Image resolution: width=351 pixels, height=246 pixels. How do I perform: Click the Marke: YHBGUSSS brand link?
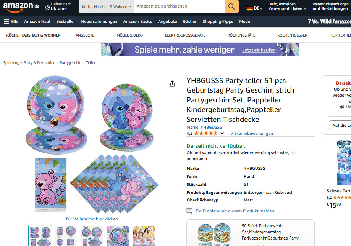[204, 127]
